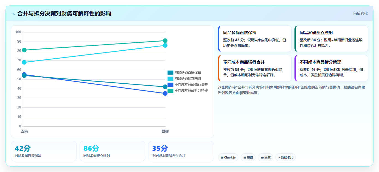The image size is (379, 172).
Task: Click the small icon inside the 进度 chip
Action: click(x=262, y=158)
